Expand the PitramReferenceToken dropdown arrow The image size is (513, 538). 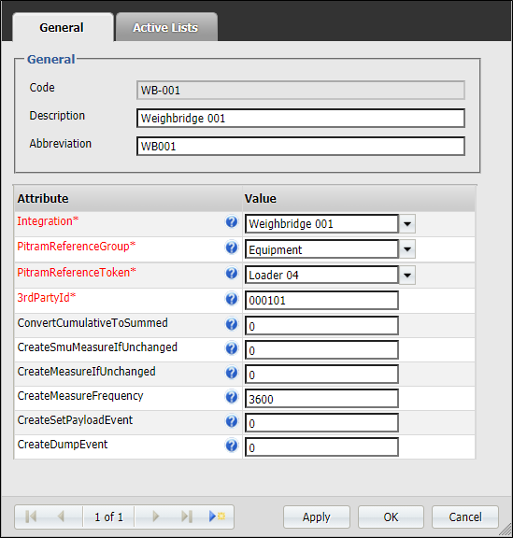point(407,276)
